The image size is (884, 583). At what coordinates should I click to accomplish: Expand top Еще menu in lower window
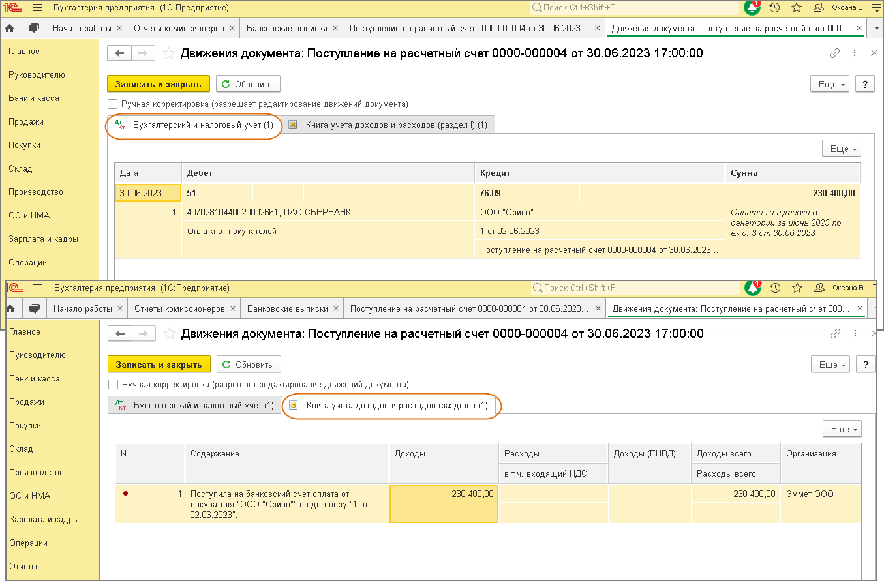(831, 365)
